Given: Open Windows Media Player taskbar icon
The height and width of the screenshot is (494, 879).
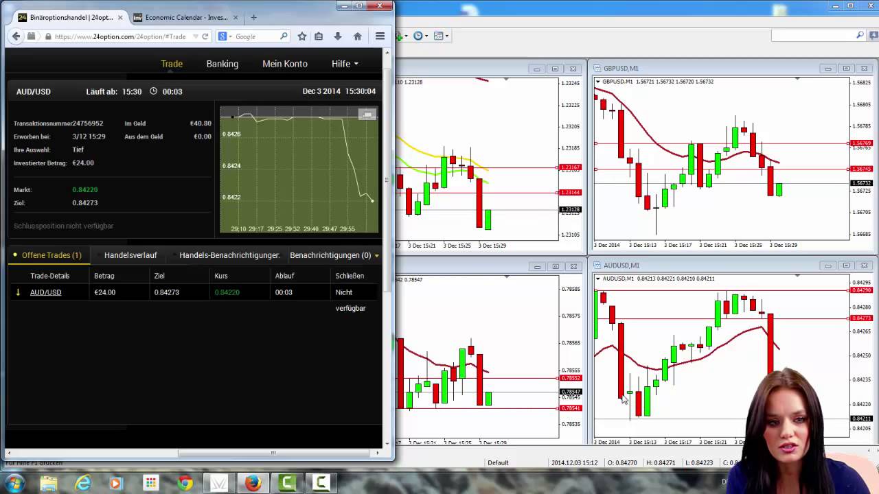Looking at the screenshot, I should click(115, 484).
